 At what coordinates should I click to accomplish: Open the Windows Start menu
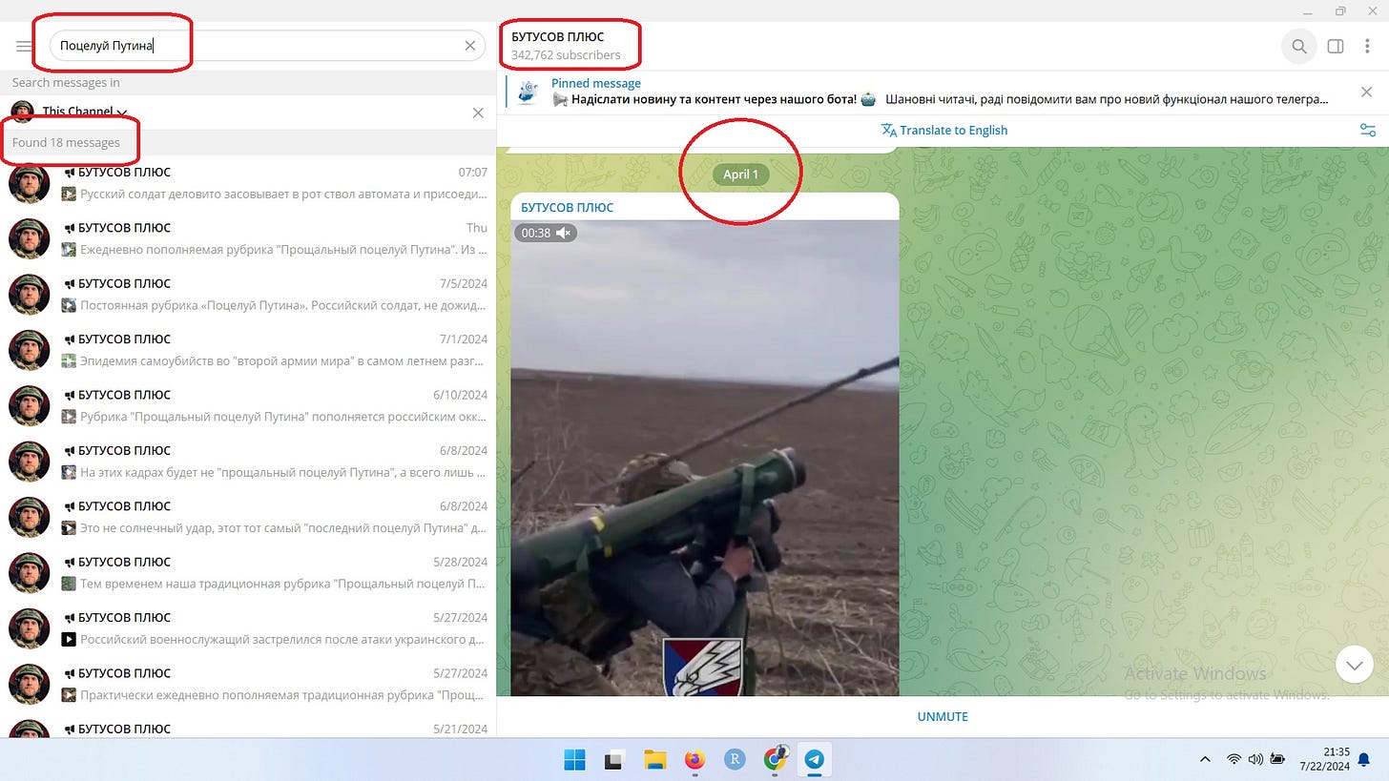click(x=574, y=759)
